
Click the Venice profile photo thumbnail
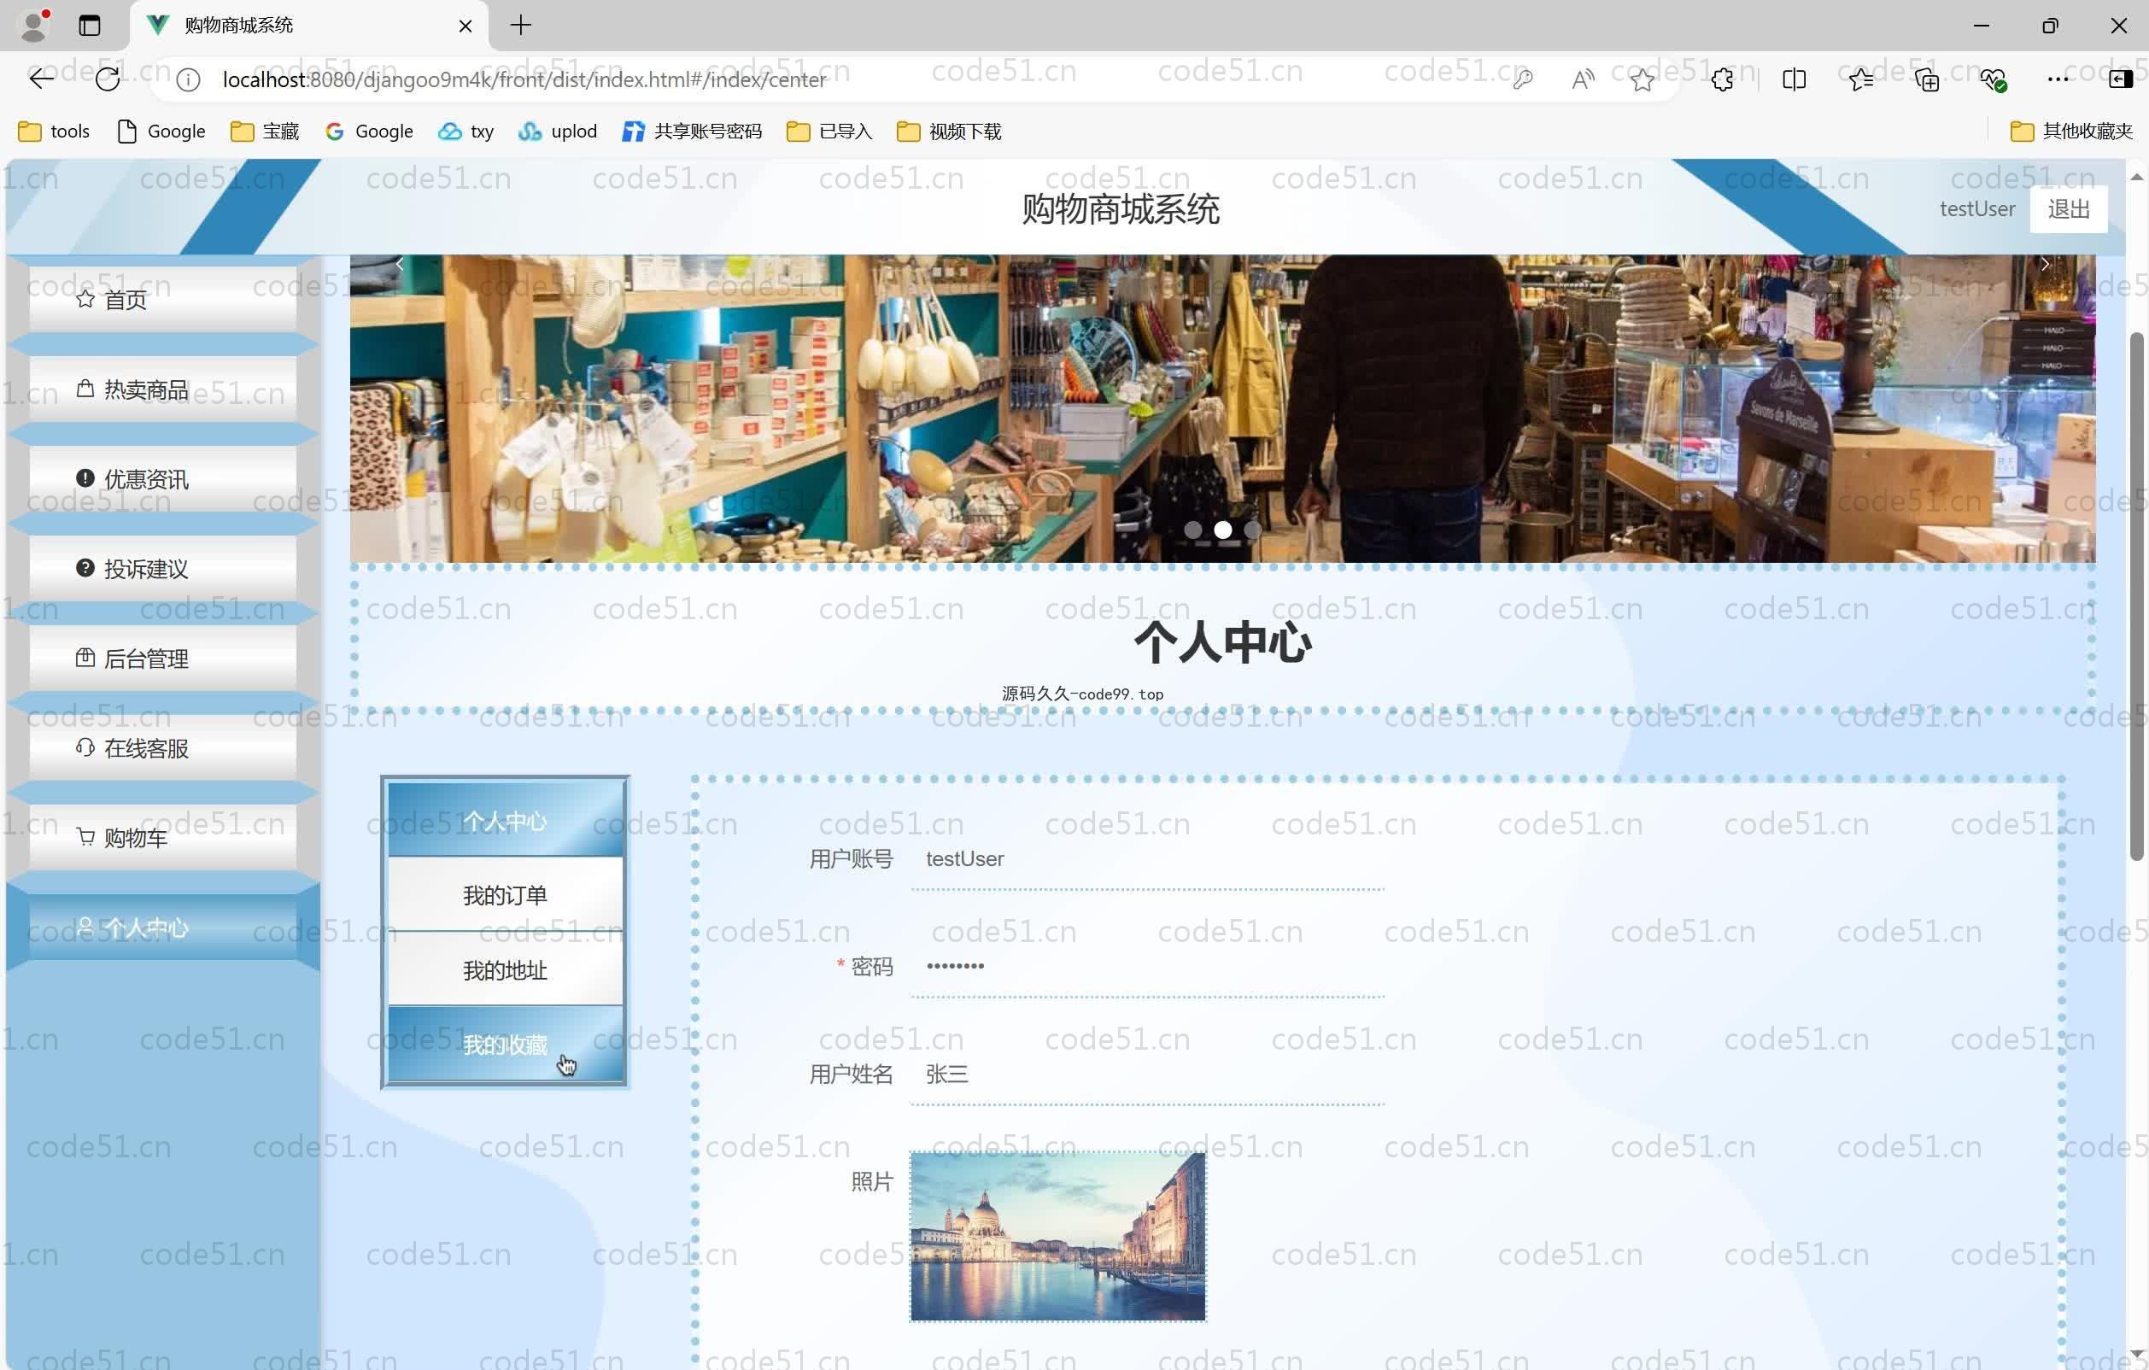(x=1057, y=1236)
